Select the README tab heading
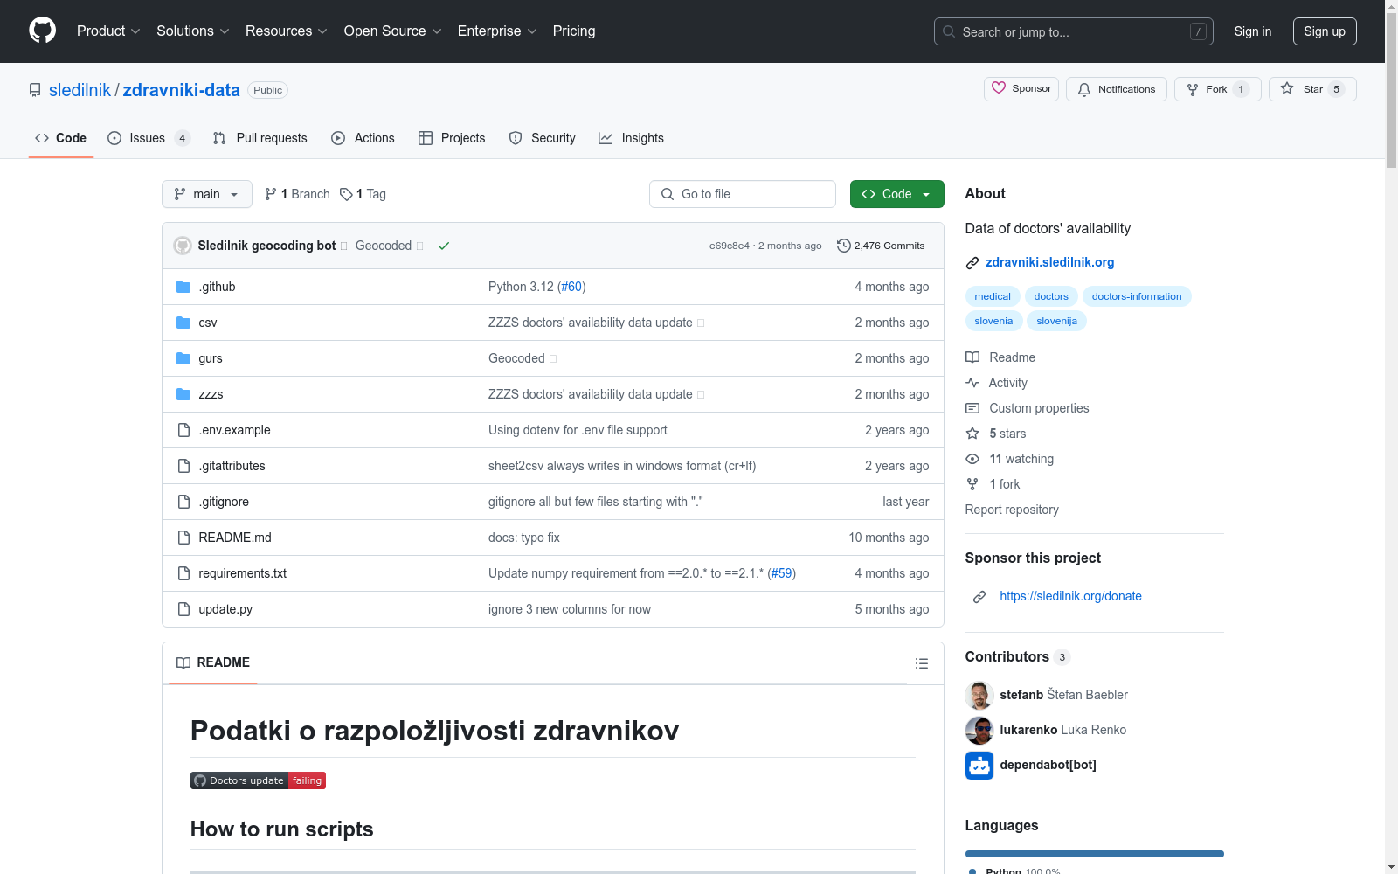This screenshot has height=874, width=1398. (213, 662)
